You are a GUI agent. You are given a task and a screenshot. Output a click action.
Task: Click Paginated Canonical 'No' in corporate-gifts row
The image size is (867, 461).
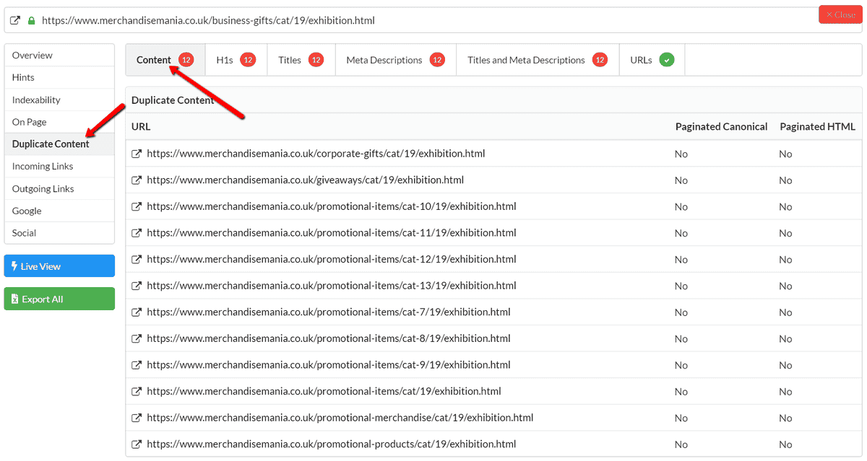[681, 154]
